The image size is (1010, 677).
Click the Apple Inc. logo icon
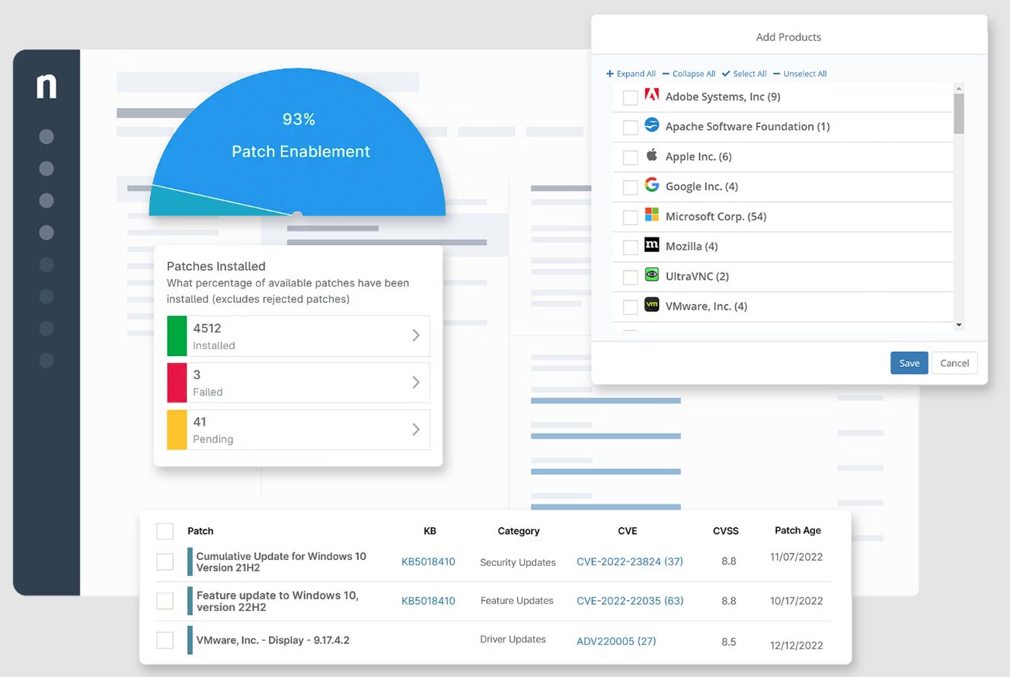651,155
